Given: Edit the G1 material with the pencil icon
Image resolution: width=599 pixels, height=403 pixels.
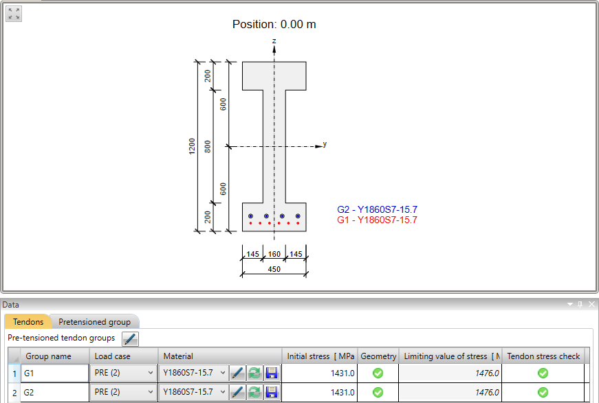Looking at the screenshot, I should [237, 373].
